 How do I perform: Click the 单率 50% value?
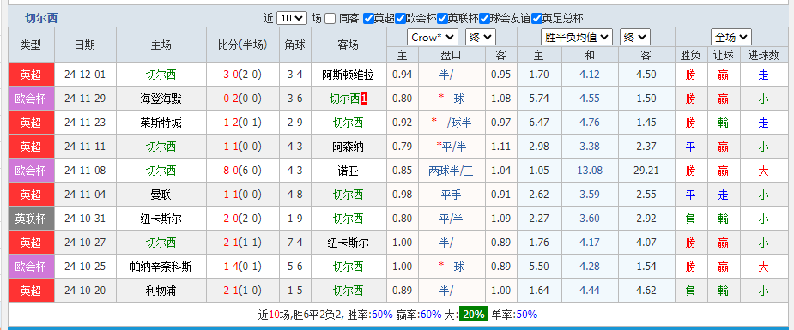coord(526,315)
